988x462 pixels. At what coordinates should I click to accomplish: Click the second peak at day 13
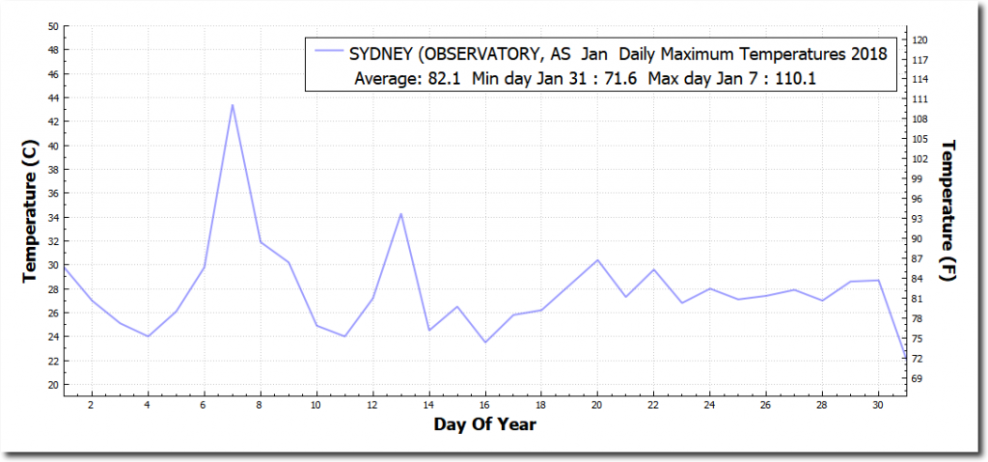coord(400,214)
